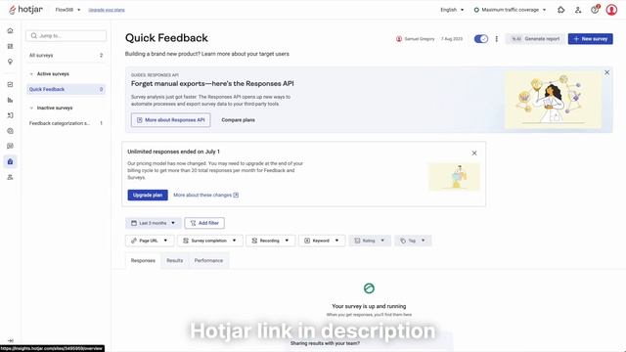Open survey more options three-dot menu
The image size is (626, 352).
pyautogui.click(x=497, y=39)
